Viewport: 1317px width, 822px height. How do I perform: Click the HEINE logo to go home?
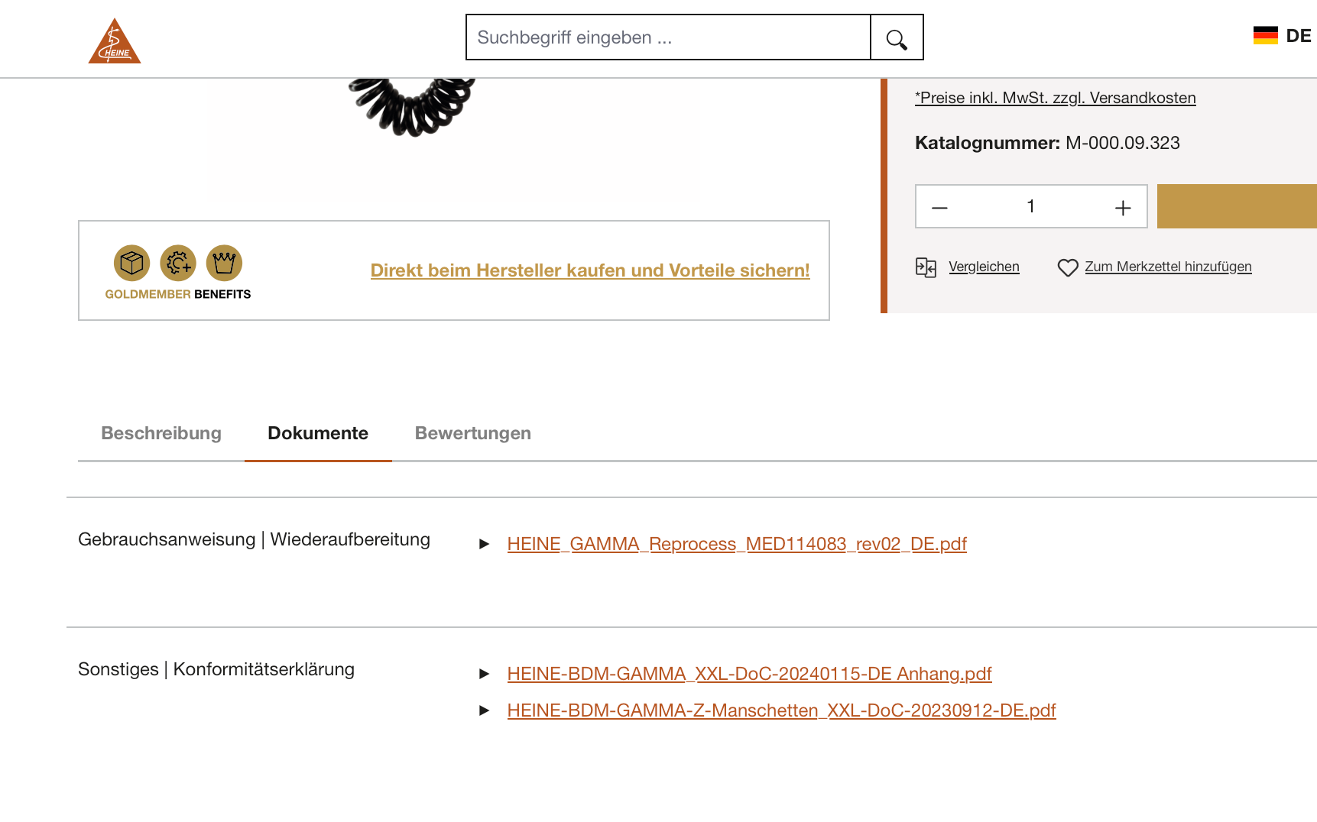point(115,40)
